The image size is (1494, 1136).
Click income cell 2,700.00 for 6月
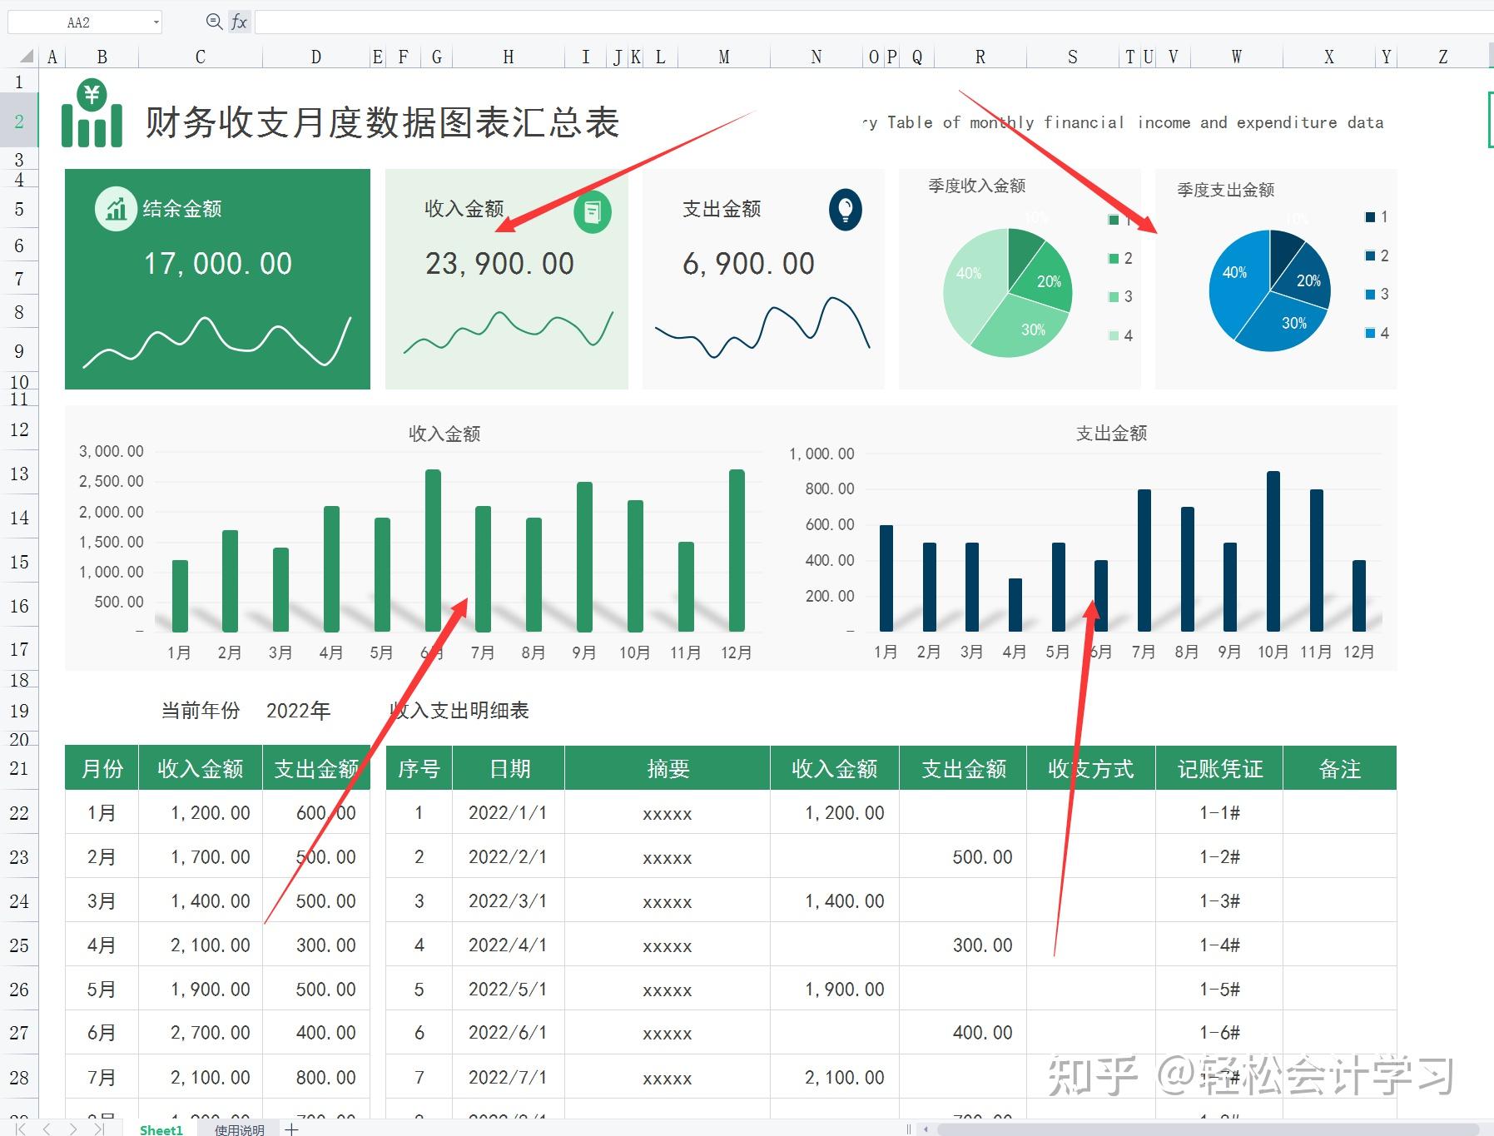point(201,1033)
